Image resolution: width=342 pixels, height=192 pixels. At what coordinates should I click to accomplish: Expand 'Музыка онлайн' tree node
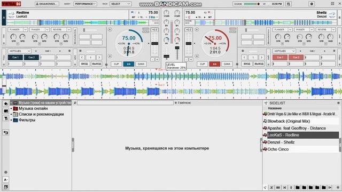pyautogui.click(x=11, y=108)
